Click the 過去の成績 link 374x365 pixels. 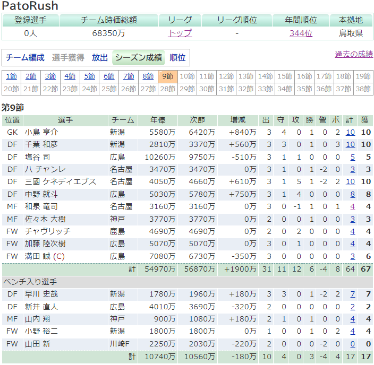pyautogui.click(x=354, y=54)
